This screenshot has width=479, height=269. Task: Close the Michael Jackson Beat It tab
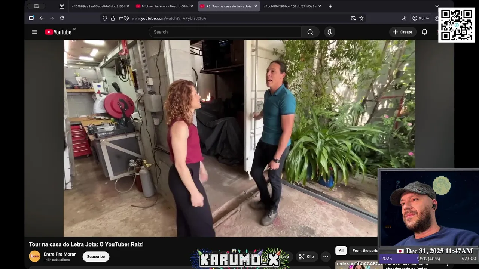click(192, 6)
